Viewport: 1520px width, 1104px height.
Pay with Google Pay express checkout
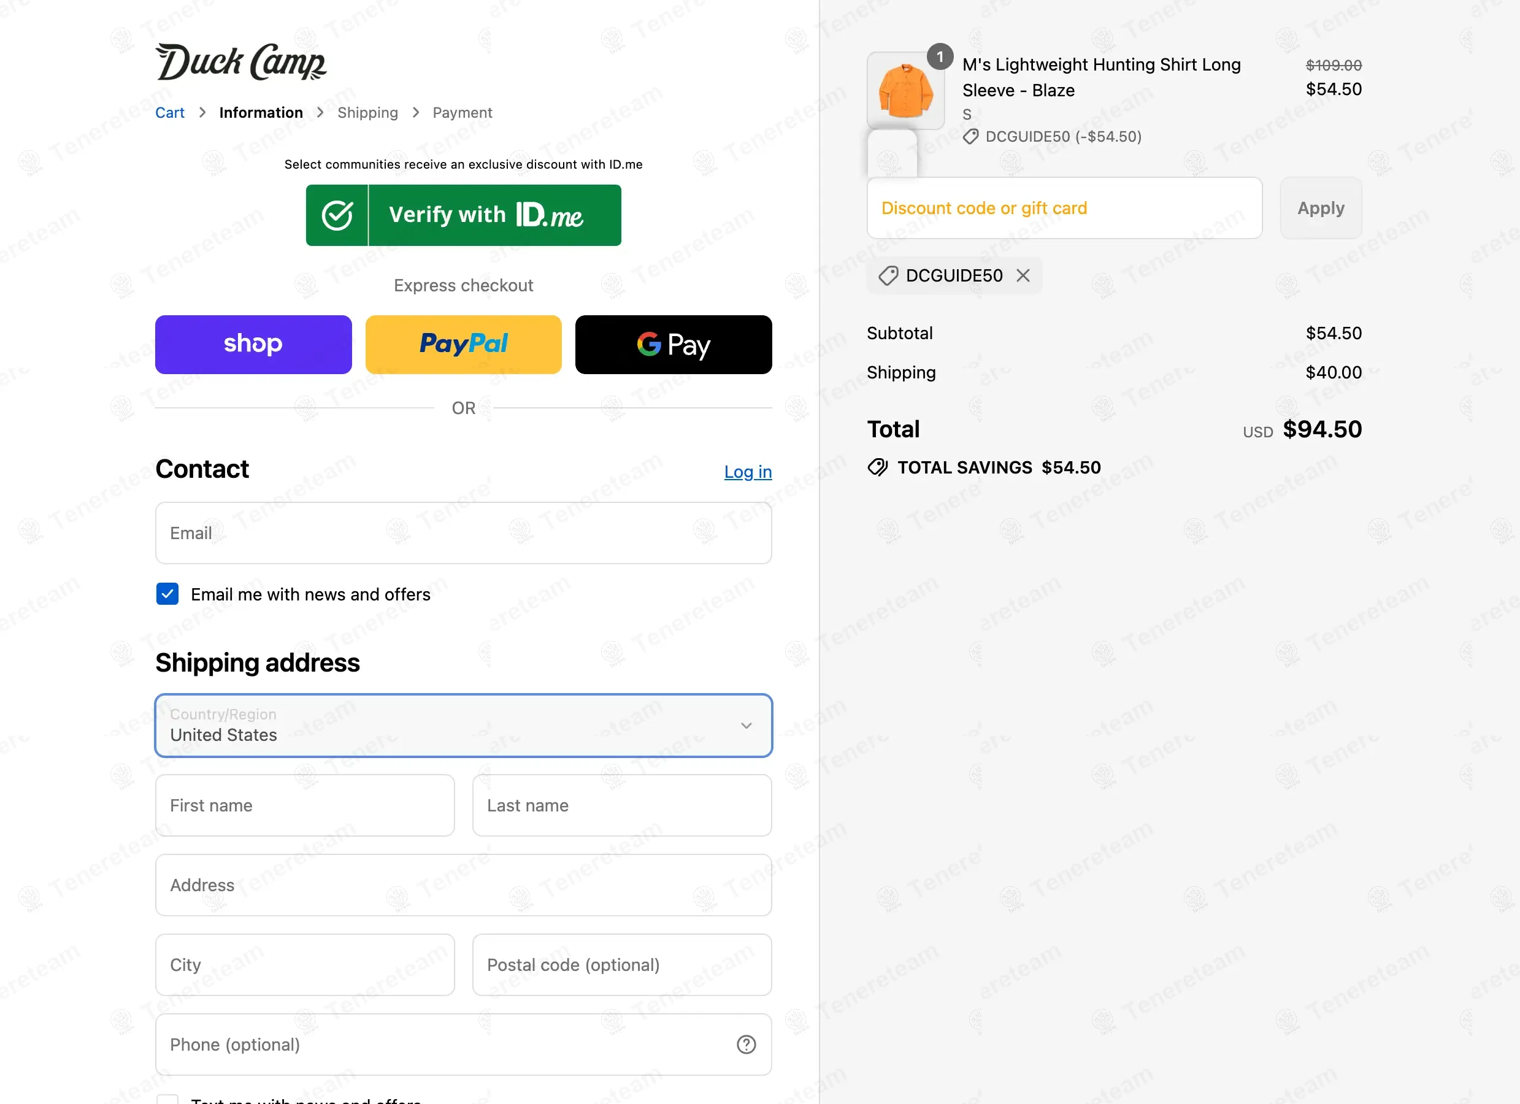coord(673,345)
